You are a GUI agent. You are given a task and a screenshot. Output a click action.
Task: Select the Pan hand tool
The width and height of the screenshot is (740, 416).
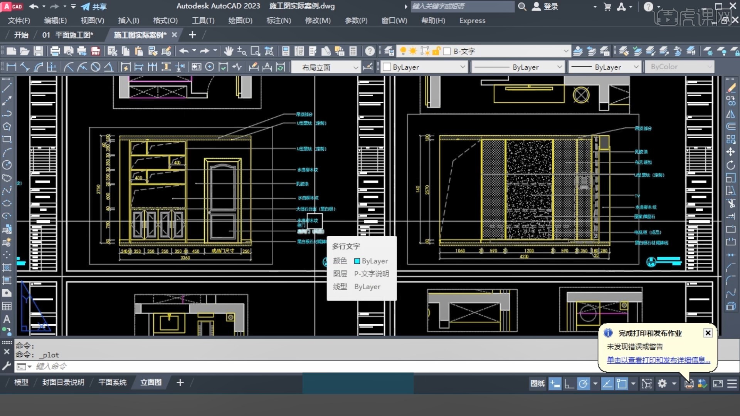tap(229, 51)
